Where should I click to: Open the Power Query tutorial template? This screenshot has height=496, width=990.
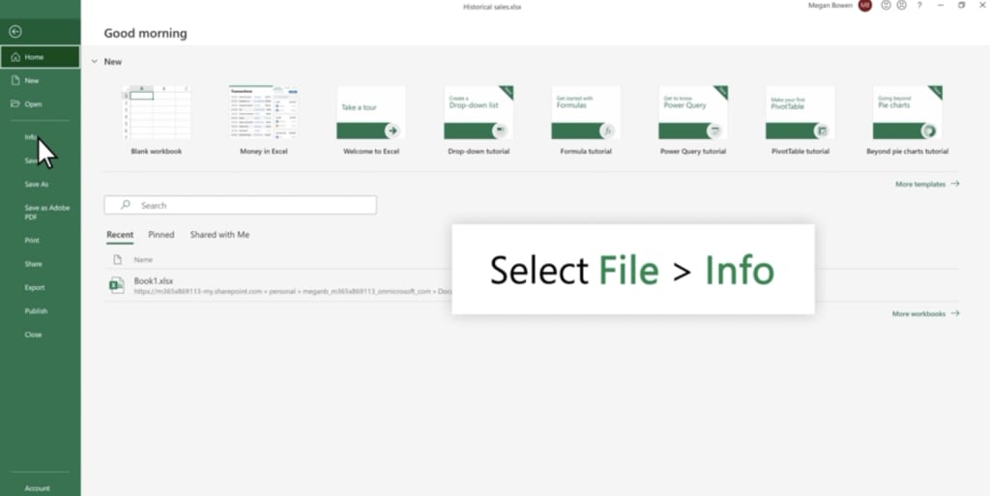(x=692, y=120)
